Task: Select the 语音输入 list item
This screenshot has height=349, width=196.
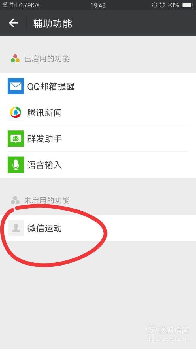Action: click(x=98, y=165)
